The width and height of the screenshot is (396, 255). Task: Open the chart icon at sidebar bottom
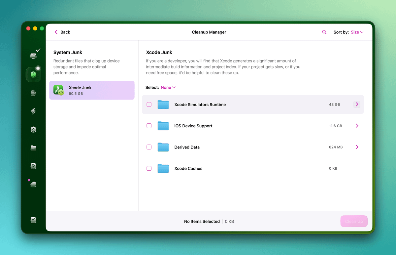tap(33, 220)
